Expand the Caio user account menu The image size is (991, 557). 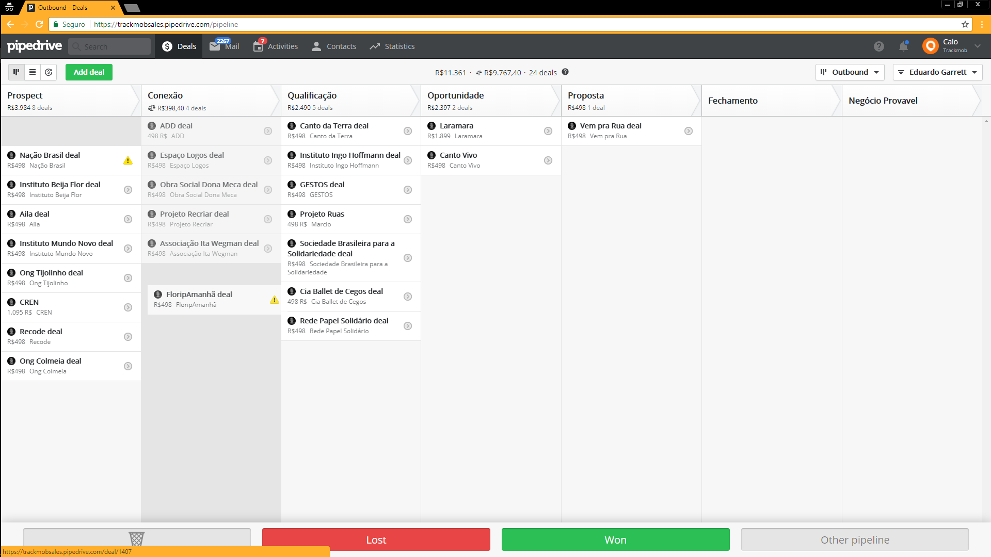tap(978, 46)
